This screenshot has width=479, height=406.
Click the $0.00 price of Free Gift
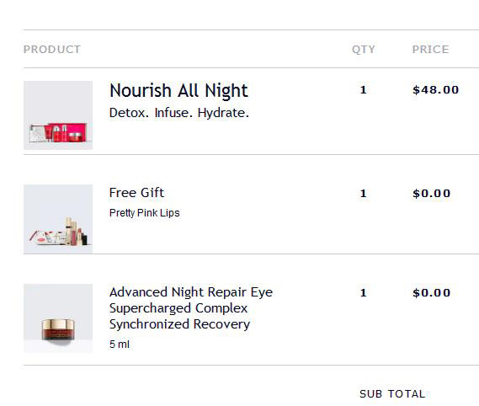pyautogui.click(x=431, y=194)
